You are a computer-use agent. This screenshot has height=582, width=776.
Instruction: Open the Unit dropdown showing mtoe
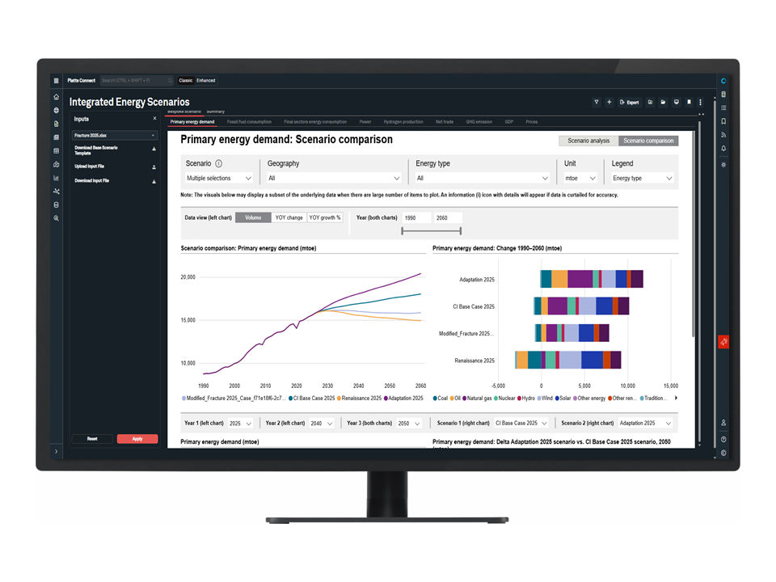(581, 178)
